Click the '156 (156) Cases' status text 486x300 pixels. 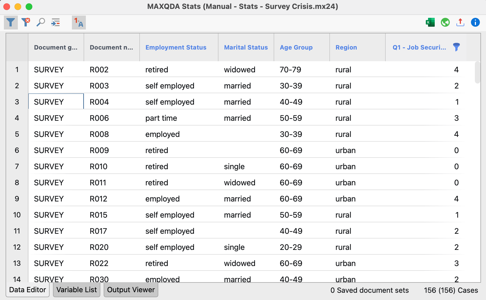point(451,290)
